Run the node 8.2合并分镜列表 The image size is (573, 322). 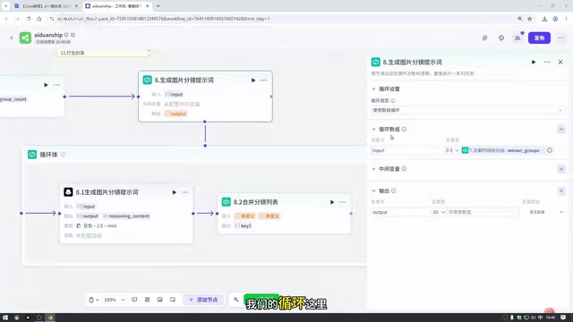click(x=332, y=202)
